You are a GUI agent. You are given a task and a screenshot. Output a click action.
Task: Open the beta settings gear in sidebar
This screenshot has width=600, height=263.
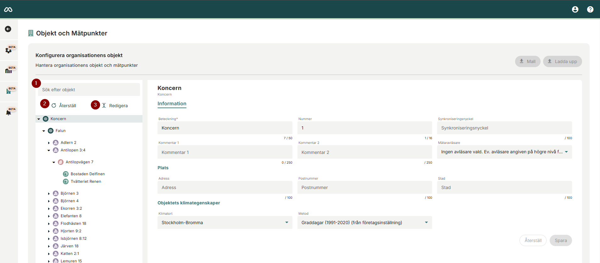coord(8,50)
